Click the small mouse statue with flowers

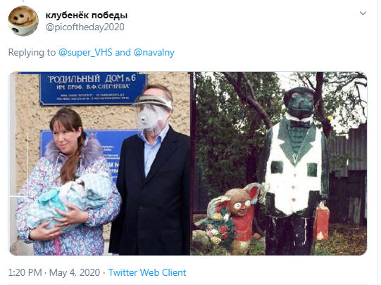click(232, 217)
